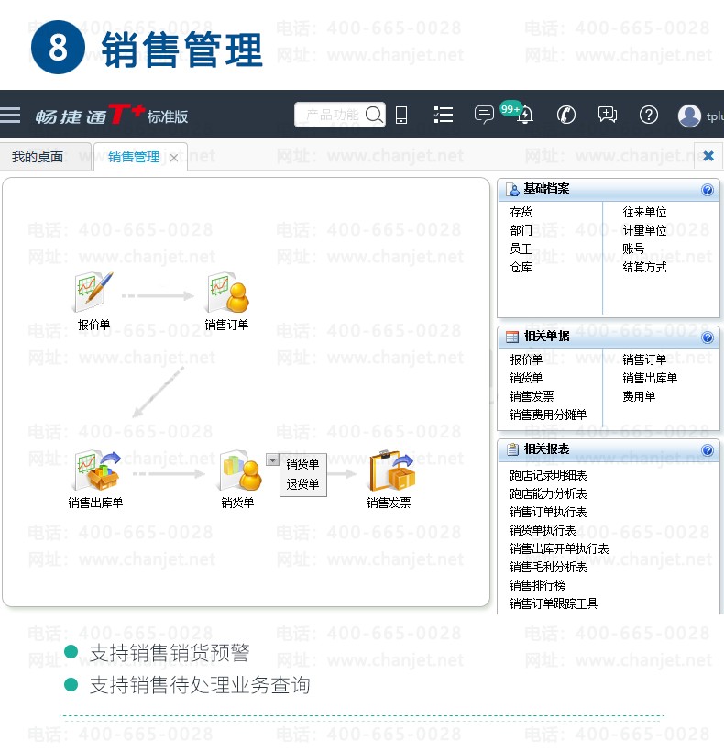This screenshot has height=752, width=724.
Task: Open the feedback add-comment icon
Action: (x=607, y=115)
